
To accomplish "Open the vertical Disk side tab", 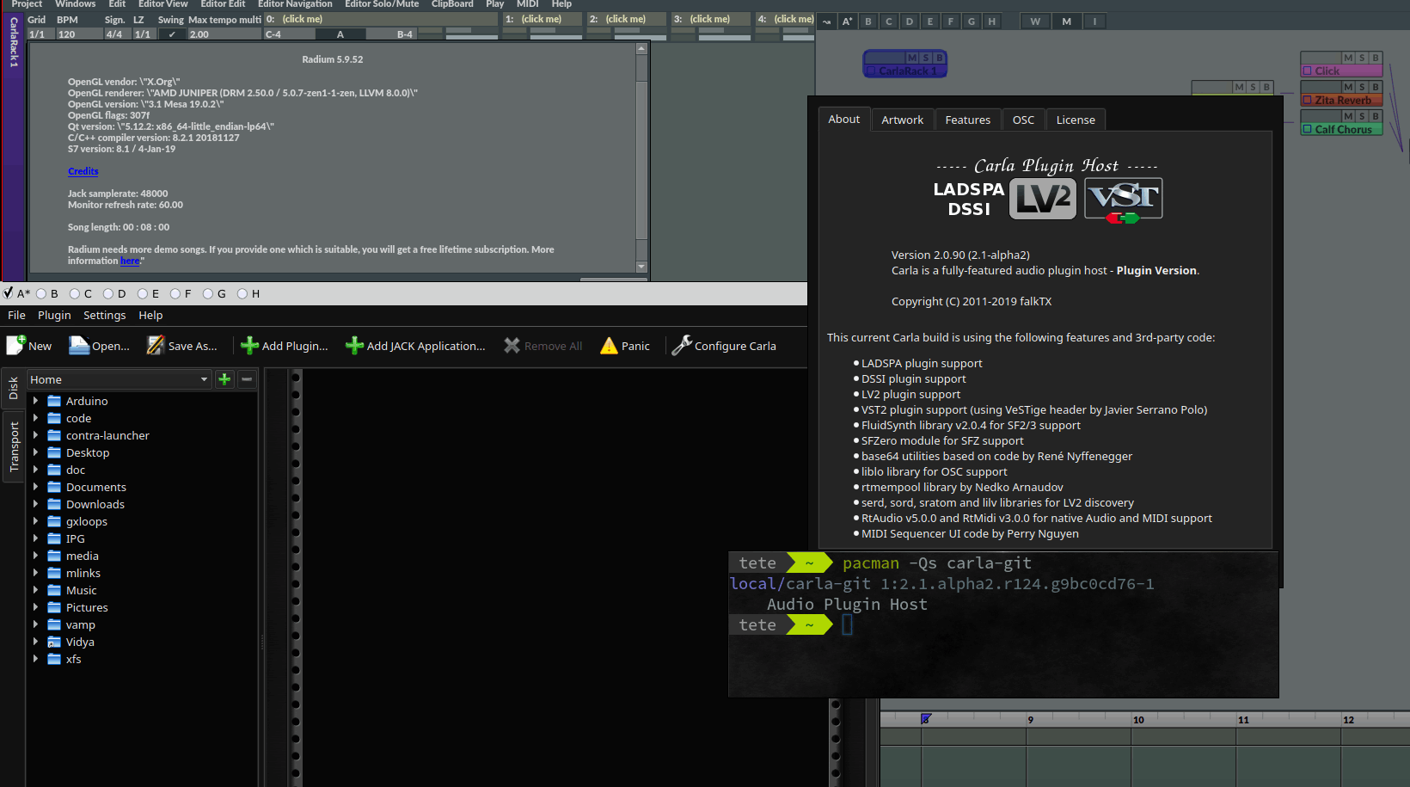I will (x=14, y=389).
